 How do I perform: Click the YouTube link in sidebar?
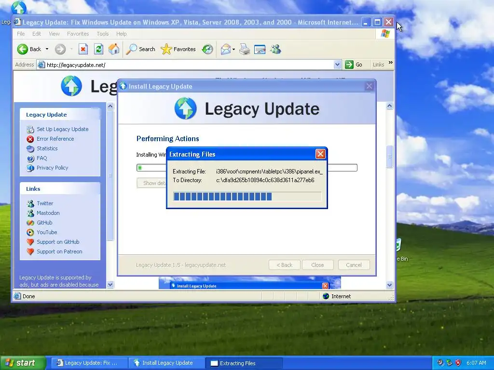click(x=47, y=232)
